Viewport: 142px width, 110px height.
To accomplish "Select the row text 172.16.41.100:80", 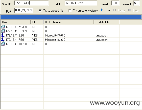I will point(16,44).
